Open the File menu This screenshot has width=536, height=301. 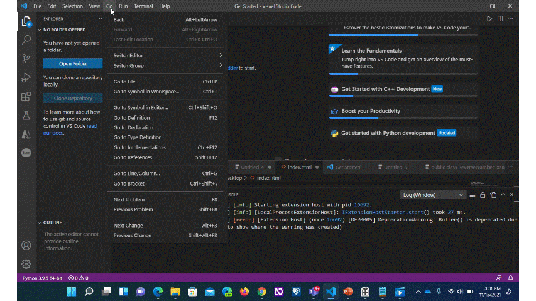(37, 6)
